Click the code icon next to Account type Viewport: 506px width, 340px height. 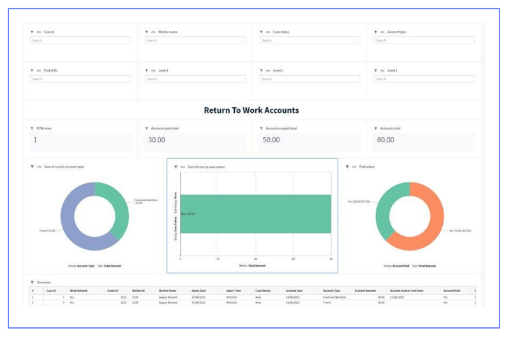pyautogui.click(x=382, y=32)
